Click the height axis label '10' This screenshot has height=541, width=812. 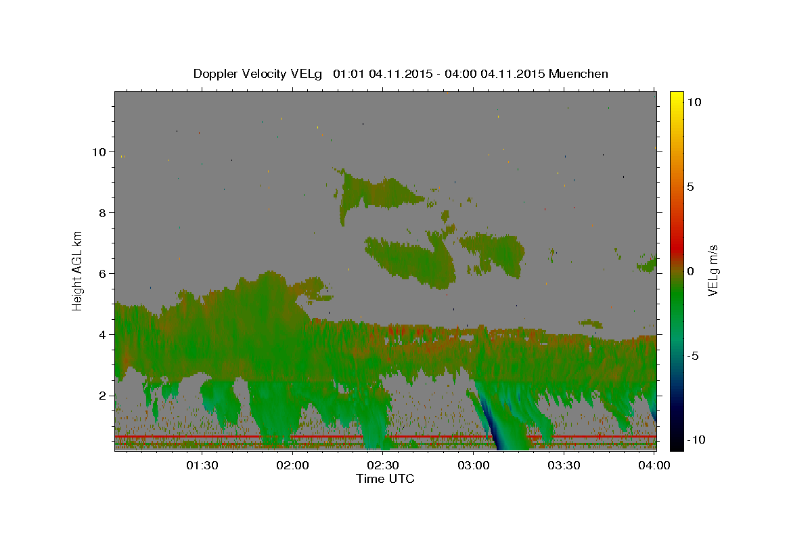pyautogui.click(x=99, y=151)
